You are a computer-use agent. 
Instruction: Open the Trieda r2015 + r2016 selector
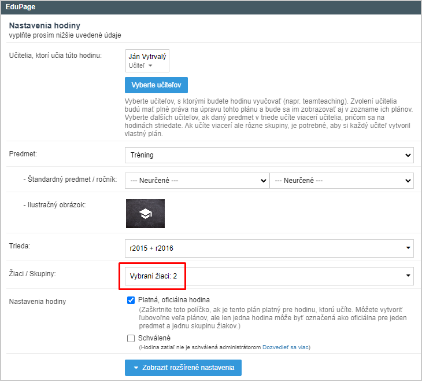269,248
